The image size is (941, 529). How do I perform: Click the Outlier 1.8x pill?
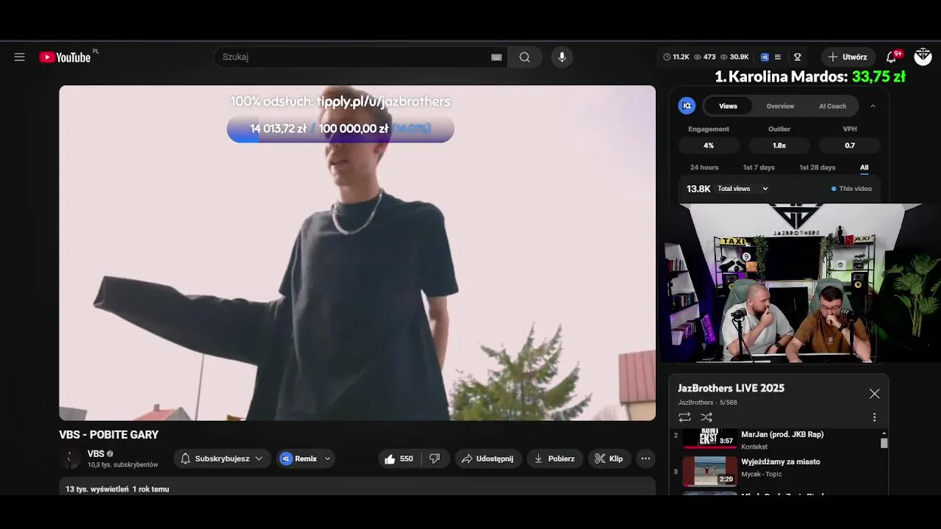(779, 145)
